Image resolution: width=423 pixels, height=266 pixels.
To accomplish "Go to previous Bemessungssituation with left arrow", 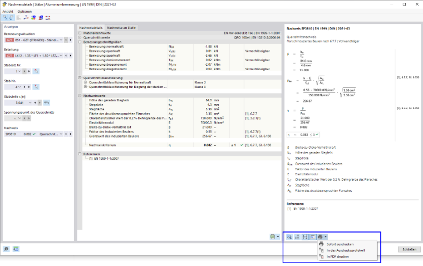I will tap(66, 40).
